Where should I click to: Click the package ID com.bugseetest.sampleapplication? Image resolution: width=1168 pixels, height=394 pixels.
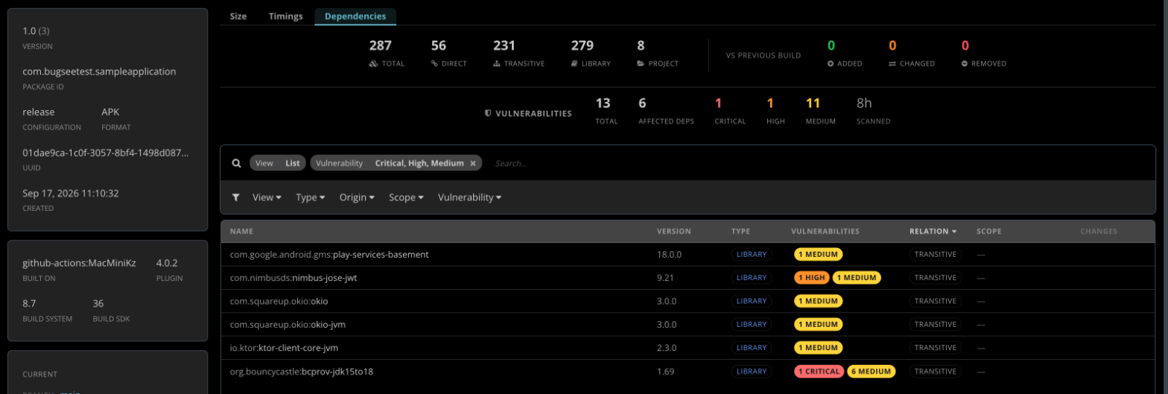point(99,72)
